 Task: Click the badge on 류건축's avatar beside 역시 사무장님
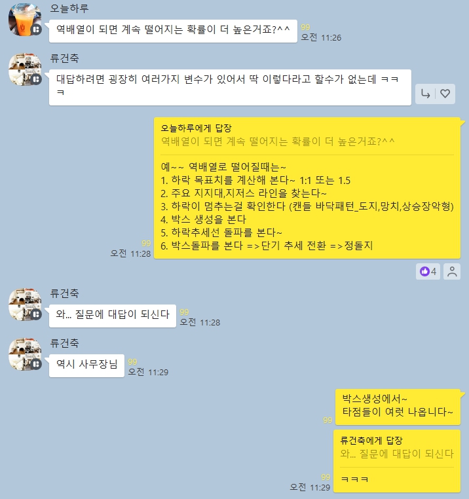coord(36,364)
